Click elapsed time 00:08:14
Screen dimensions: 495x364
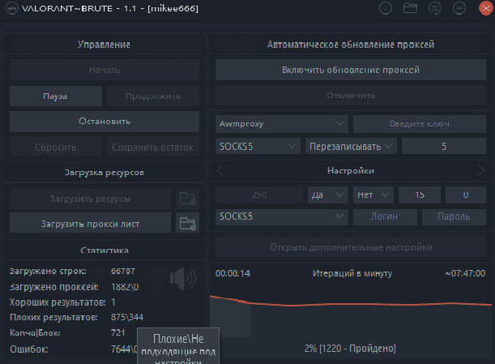233,273
